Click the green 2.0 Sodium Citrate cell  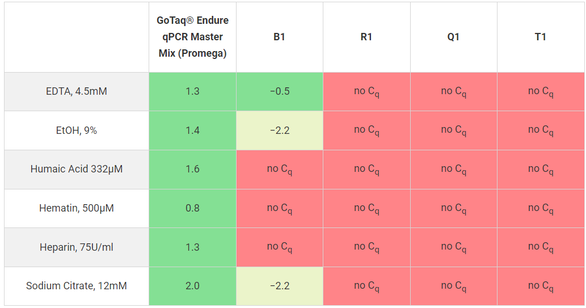(x=192, y=286)
